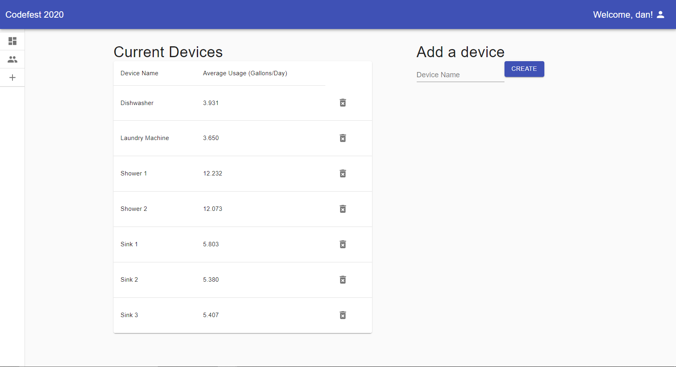Image resolution: width=676 pixels, height=367 pixels.
Task: Click the Welcome, dan! text
Action: coord(623,14)
